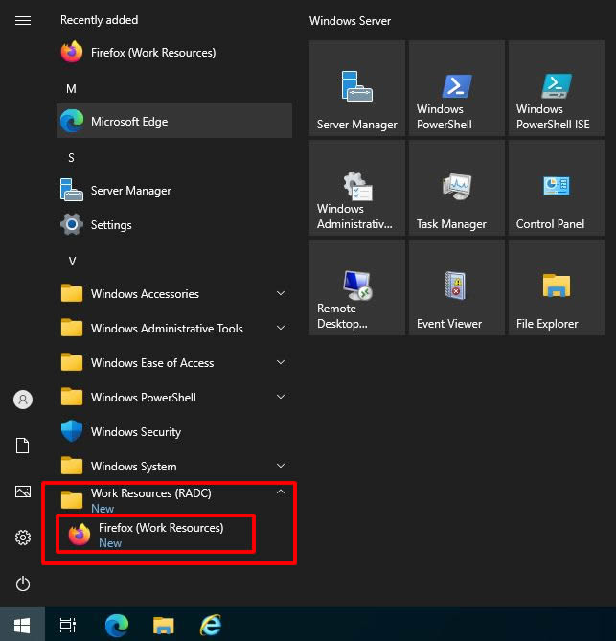Screen dimensions: 616x641
Task: Click the letter M section header
Action: point(71,89)
